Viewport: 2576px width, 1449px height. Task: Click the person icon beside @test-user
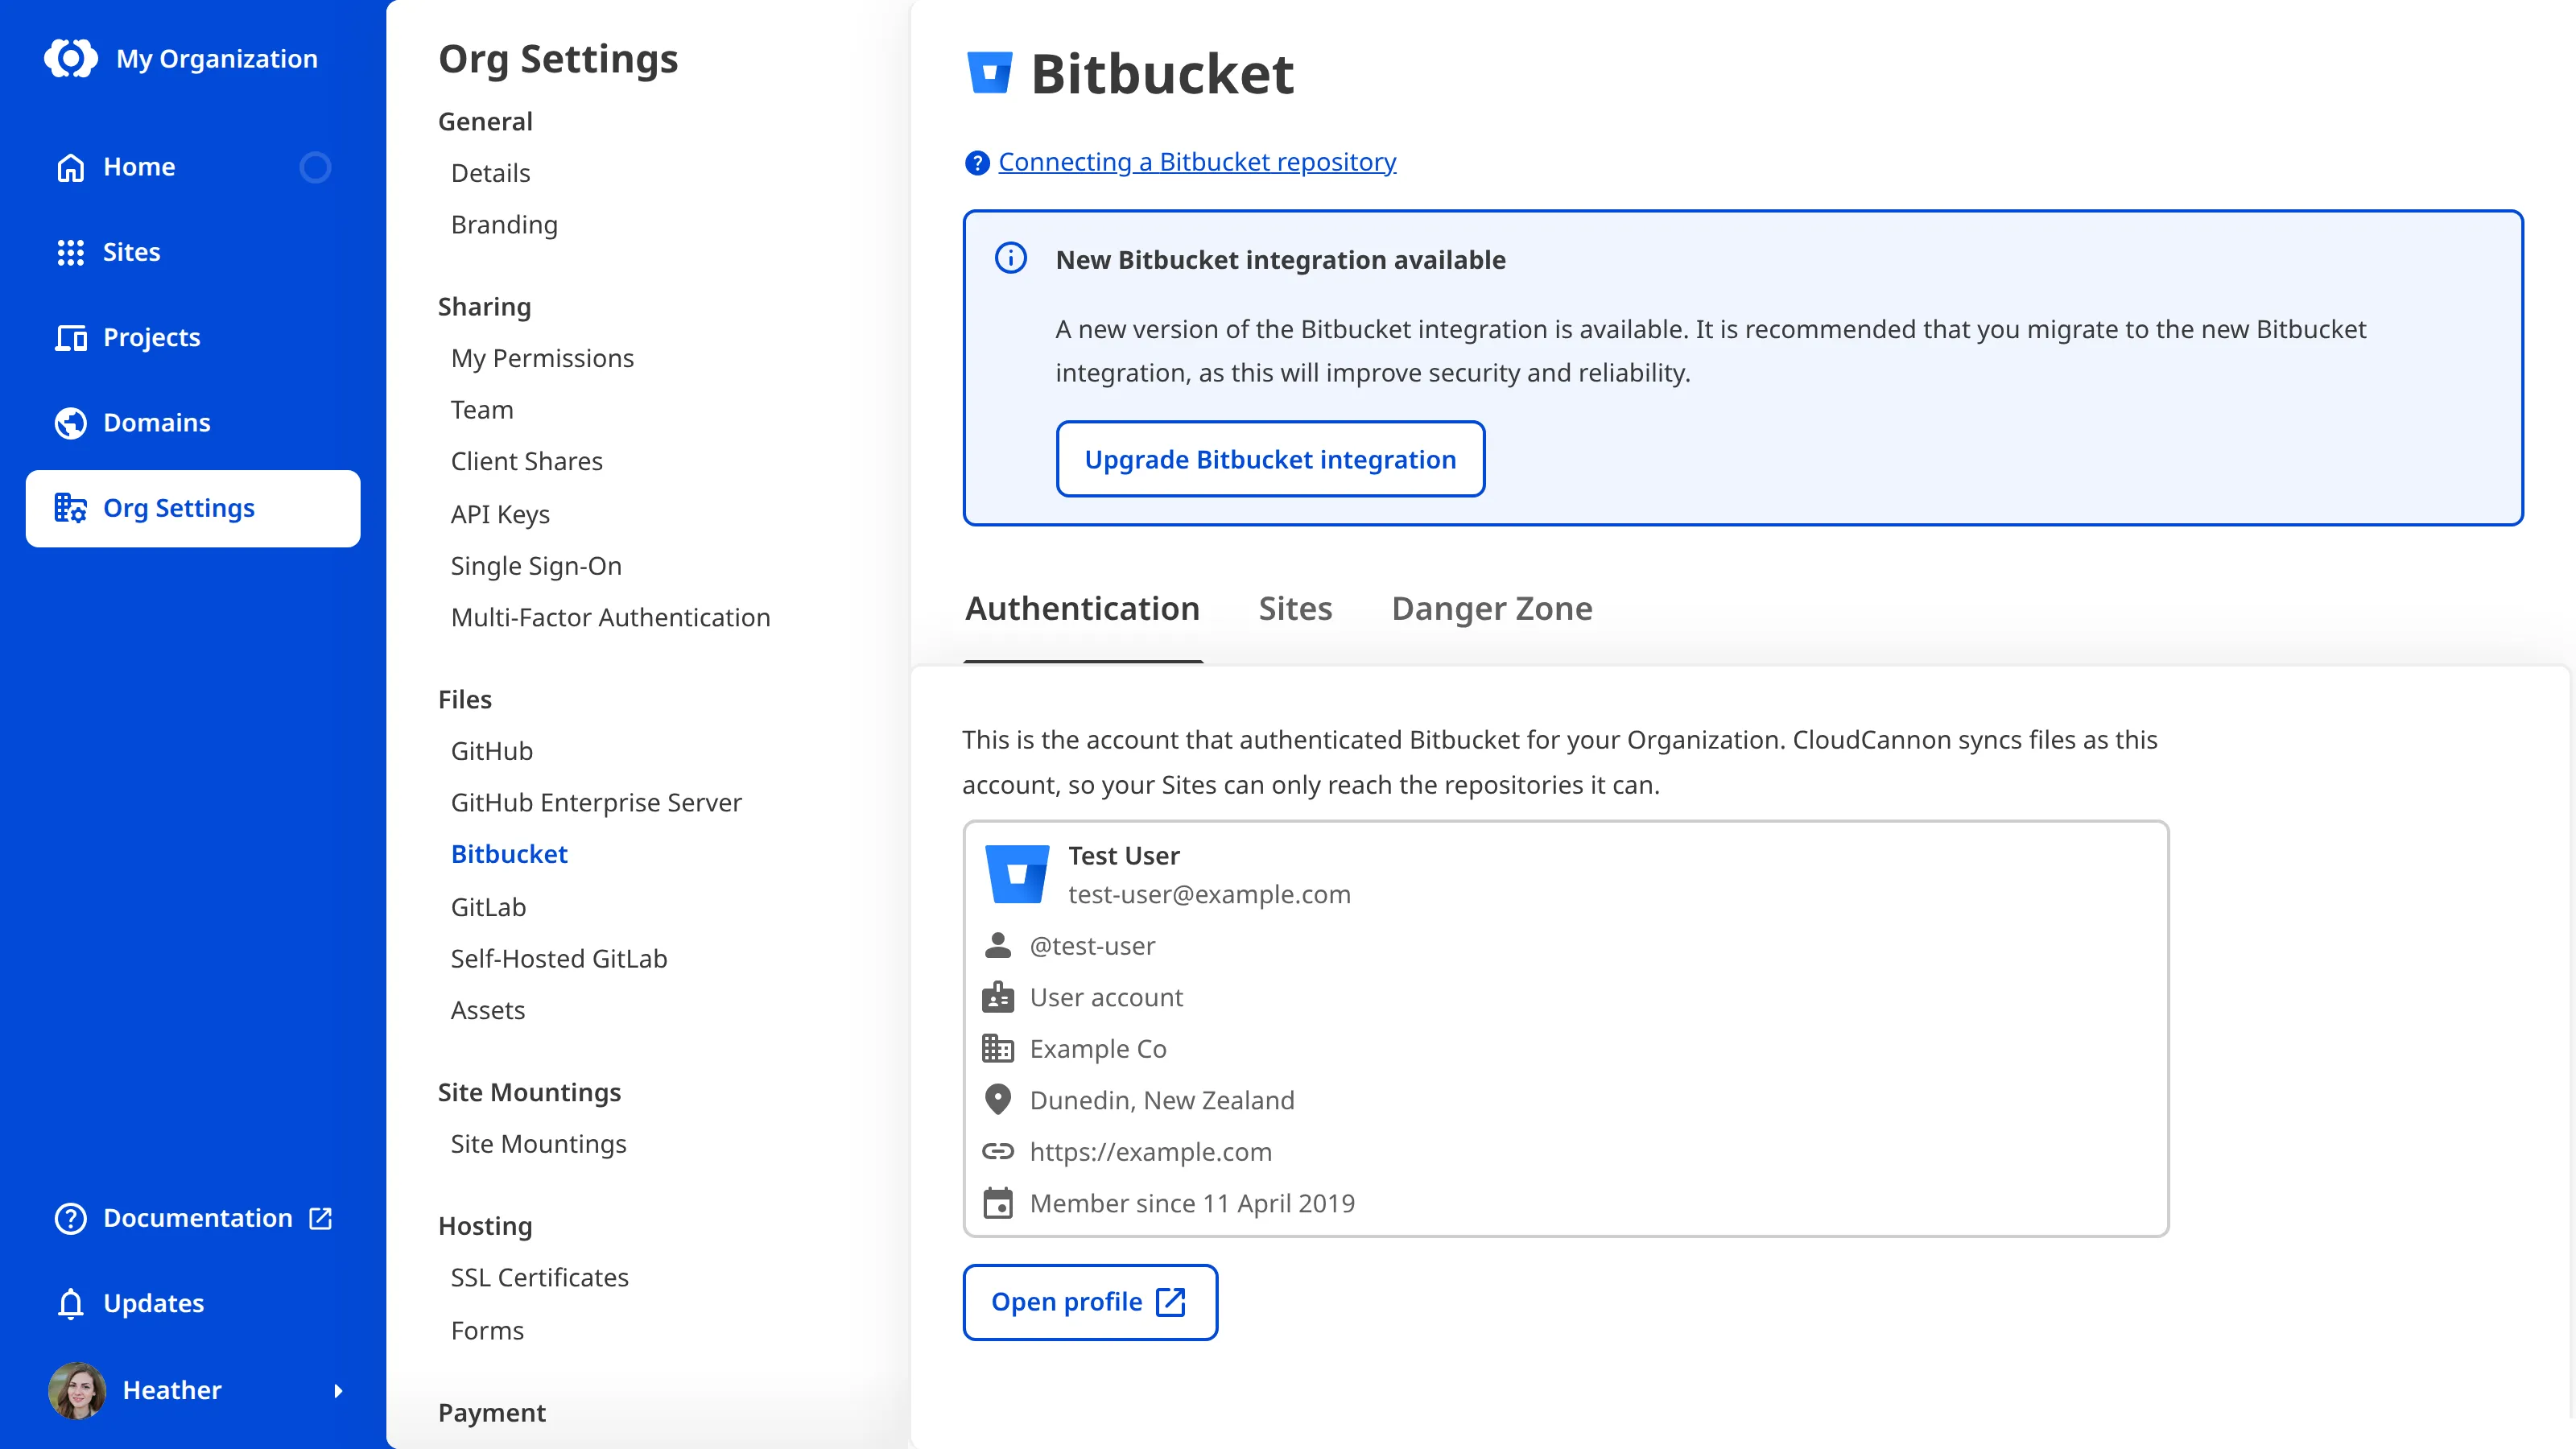point(998,945)
